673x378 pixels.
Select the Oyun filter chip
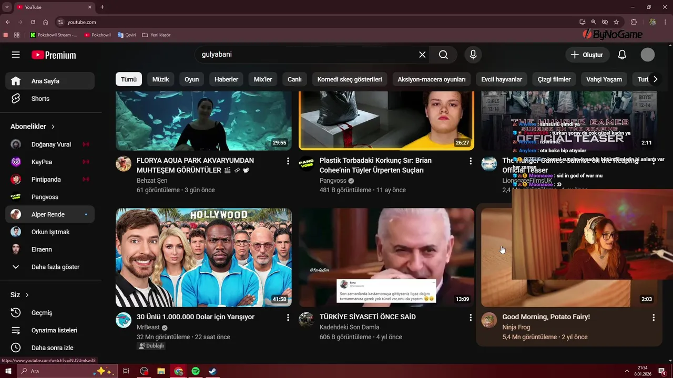click(x=192, y=79)
